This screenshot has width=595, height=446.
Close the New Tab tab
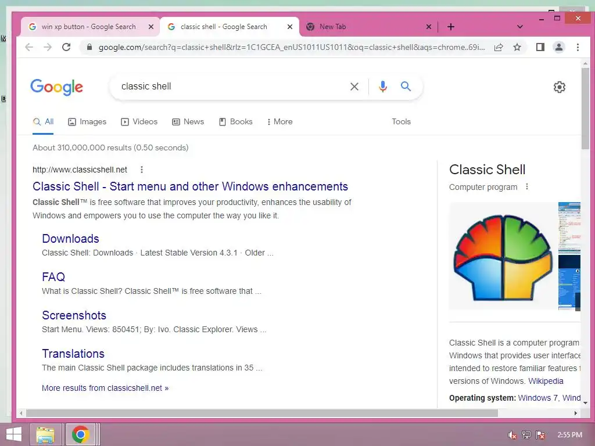click(429, 27)
